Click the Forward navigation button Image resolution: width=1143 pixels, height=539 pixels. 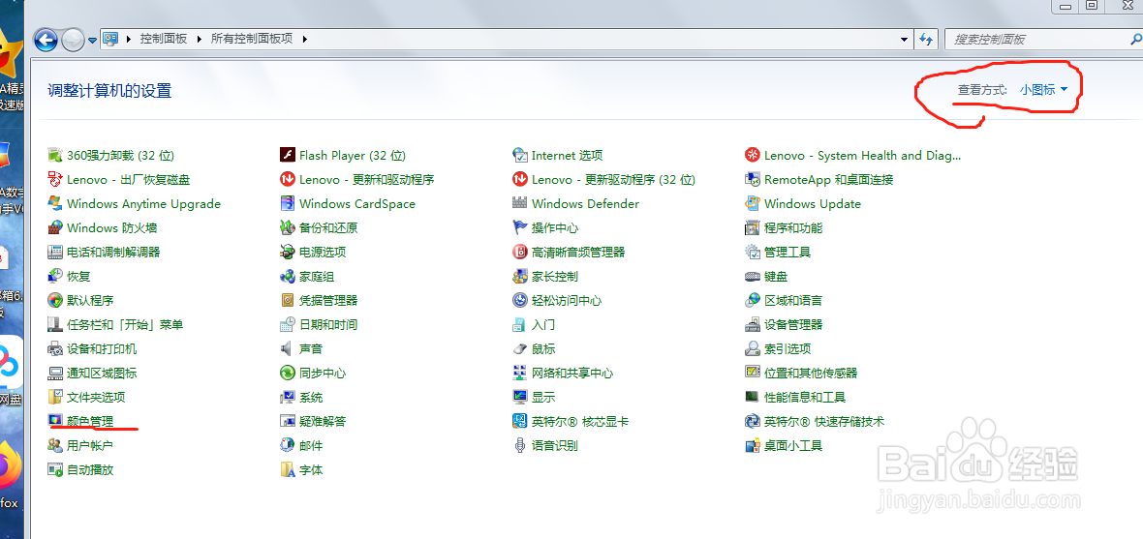click(x=73, y=40)
